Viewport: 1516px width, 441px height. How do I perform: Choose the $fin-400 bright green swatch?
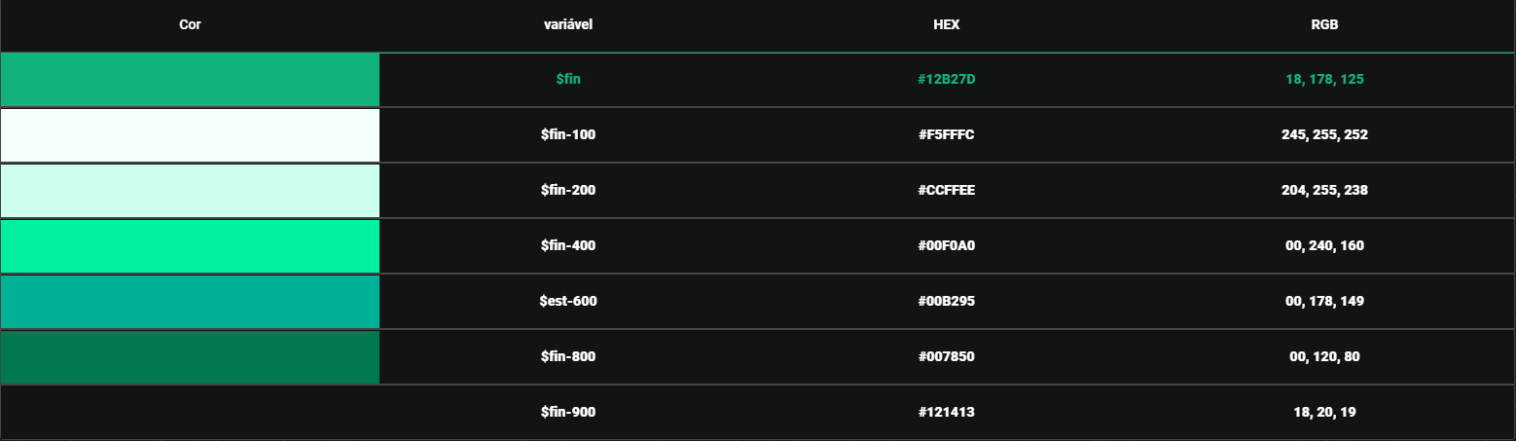coord(190,246)
